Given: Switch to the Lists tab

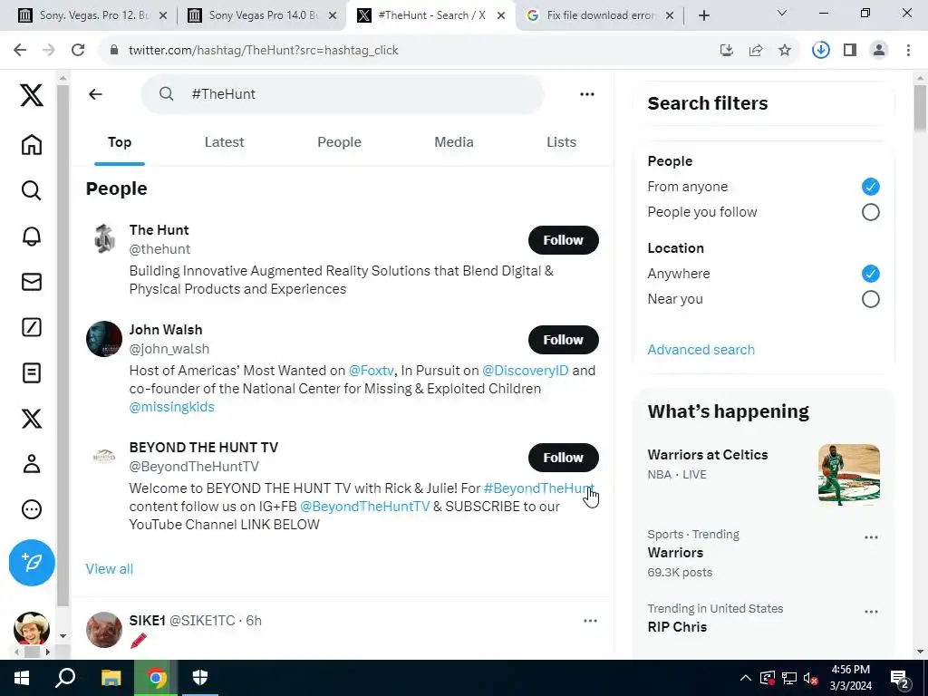Looking at the screenshot, I should tap(561, 142).
